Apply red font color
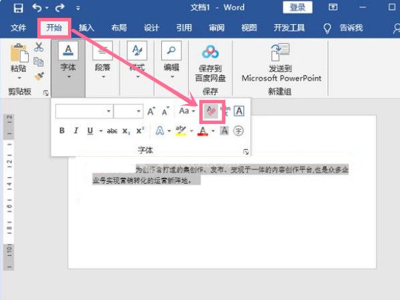The width and height of the screenshot is (400, 300). pos(203,131)
